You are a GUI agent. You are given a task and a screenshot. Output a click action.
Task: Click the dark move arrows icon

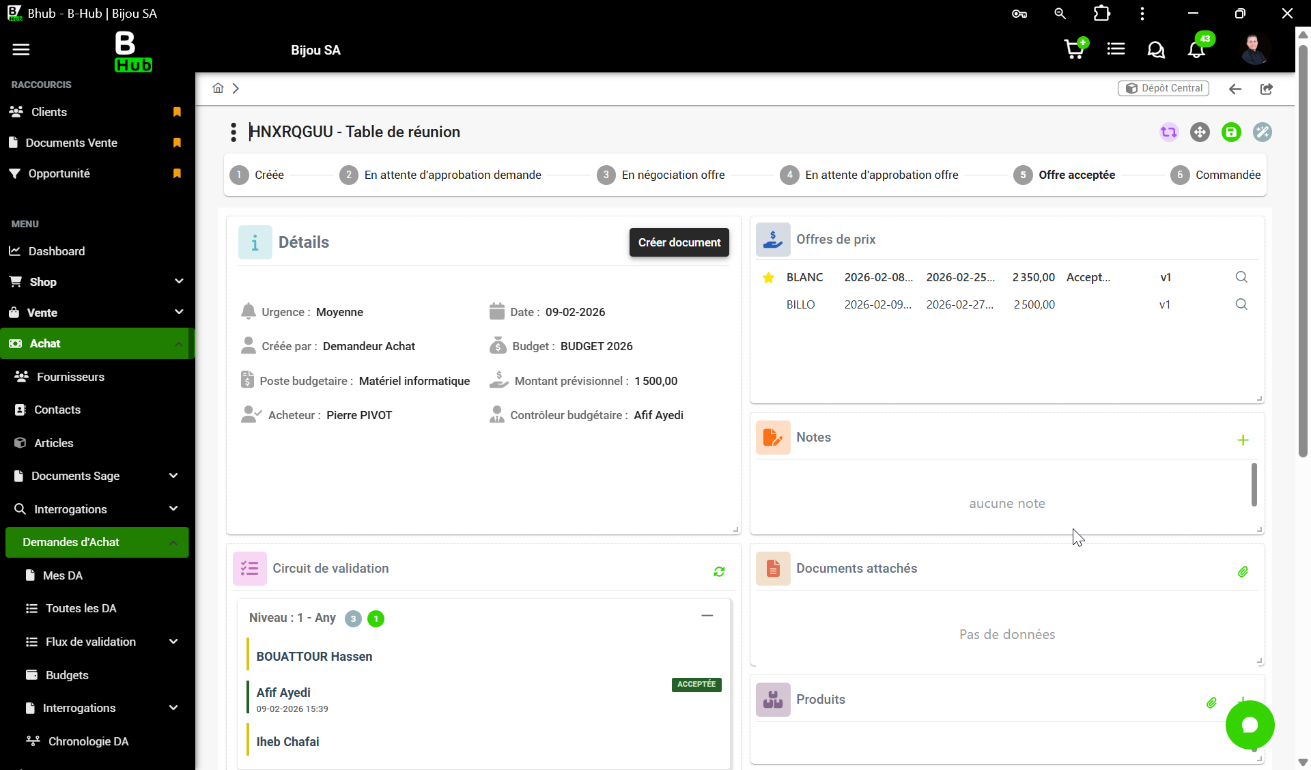click(1200, 132)
